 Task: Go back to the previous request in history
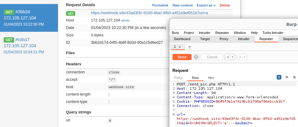tap(228, 57)
